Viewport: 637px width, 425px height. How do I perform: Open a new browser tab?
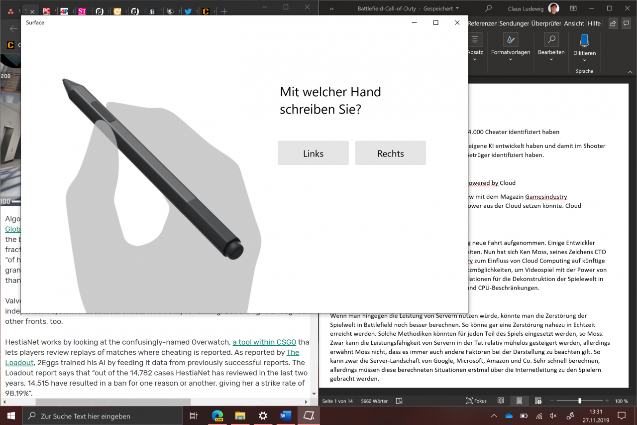click(224, 11)
